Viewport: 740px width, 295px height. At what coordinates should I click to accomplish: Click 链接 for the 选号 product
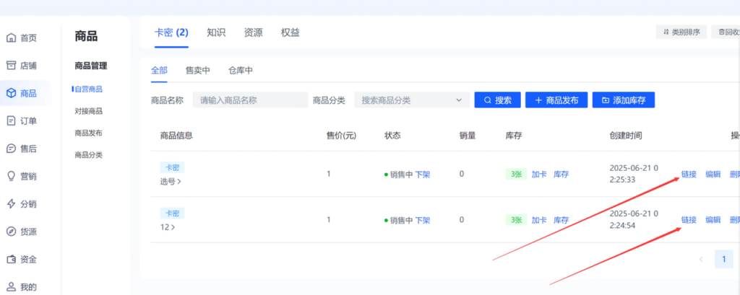pos(689,175)
